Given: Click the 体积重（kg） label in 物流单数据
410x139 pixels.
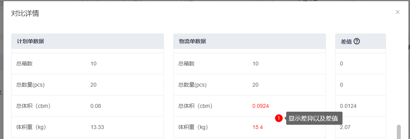Looking at the screenshot, I should coord(193,127).
